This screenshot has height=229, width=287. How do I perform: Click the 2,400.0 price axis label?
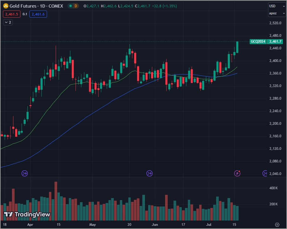tap(275, 61)
